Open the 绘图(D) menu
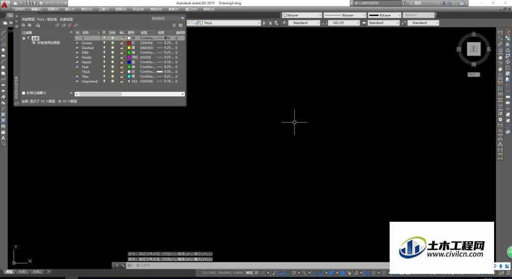Screen dimensions: 512x279 [x=120, y=9]
